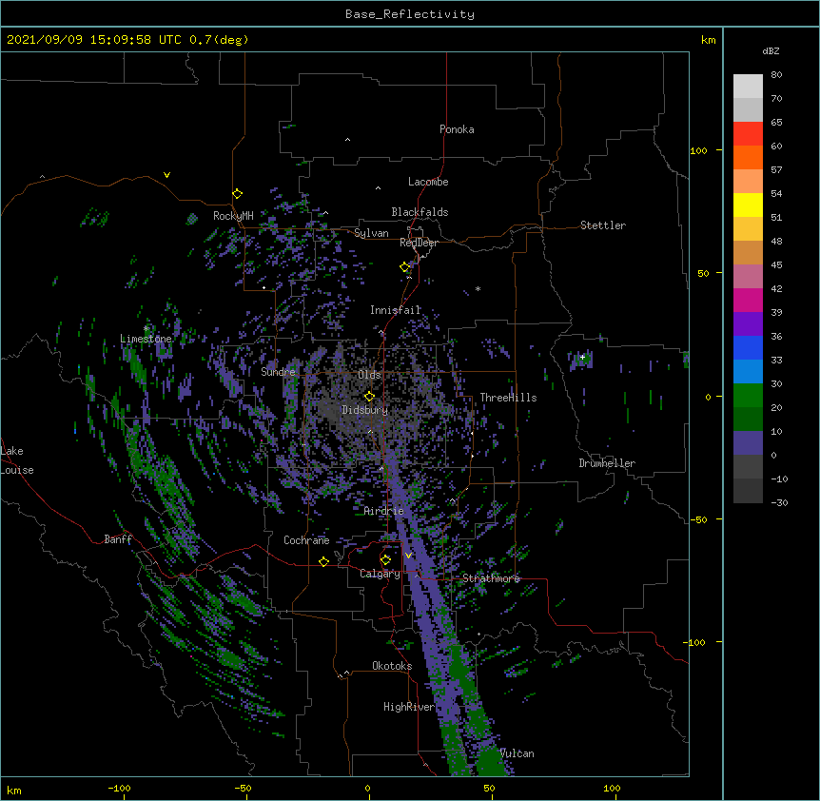Pick the yellow 54-51 dBZ legend swatch

click(x=748, y=205)
